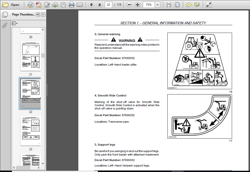Image resolution: width=250 pixels, height=172 pixels.
Task: Click the "4. Smooth Ride Control" heading
Action: click(110, 95)
